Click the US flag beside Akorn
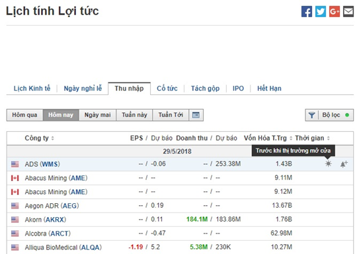The image size is (357, 254). click(x=15, y=220)
